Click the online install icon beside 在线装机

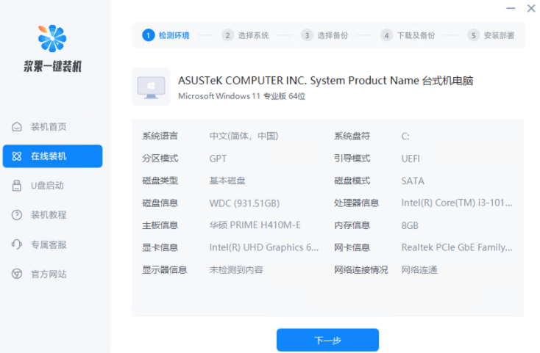tap(16, 156)
